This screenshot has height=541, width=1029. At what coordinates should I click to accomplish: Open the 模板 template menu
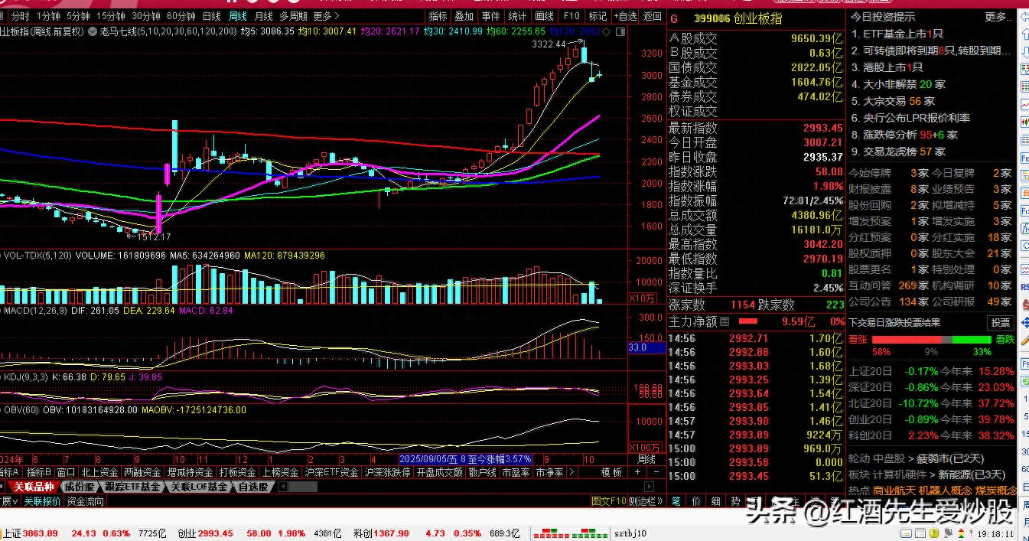click(x=611, y=473)
